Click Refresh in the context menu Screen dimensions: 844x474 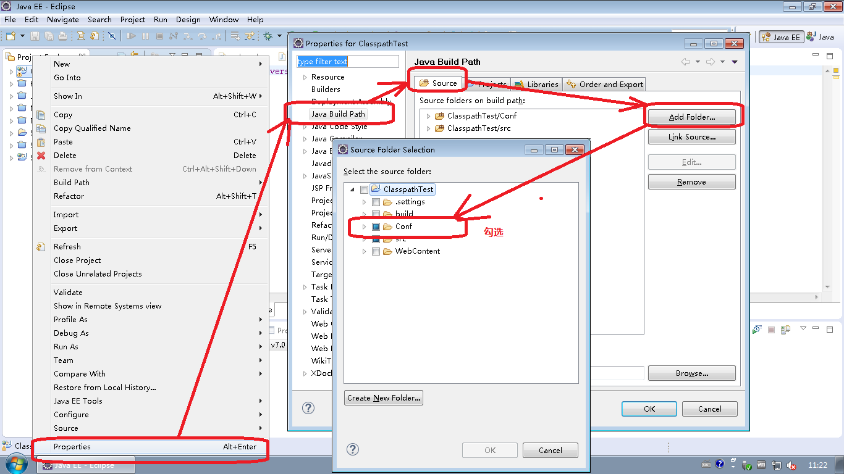point(151,247)
